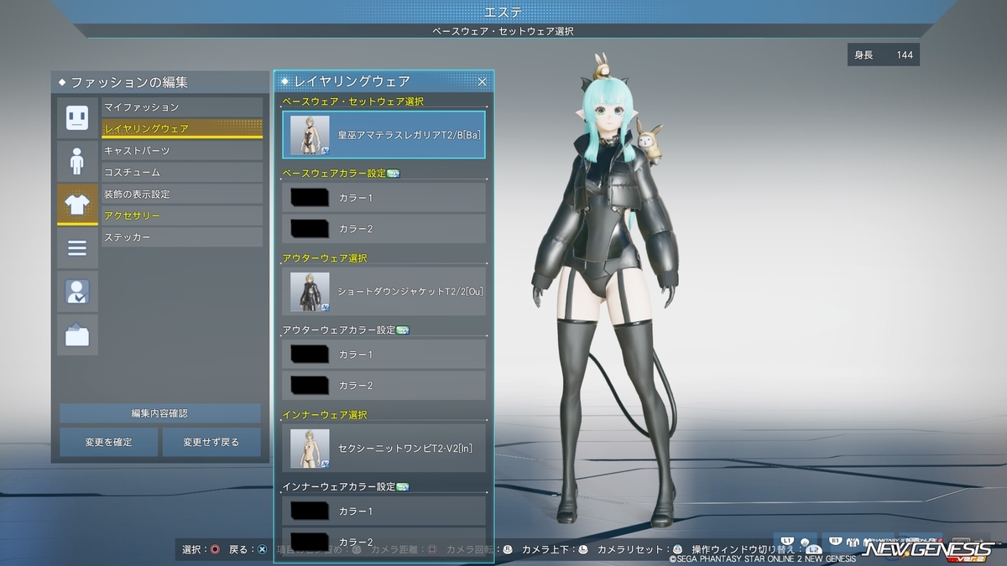1007x566 pixels.
Task: Click the 編集内容確認 button
Action: (159, 413)
